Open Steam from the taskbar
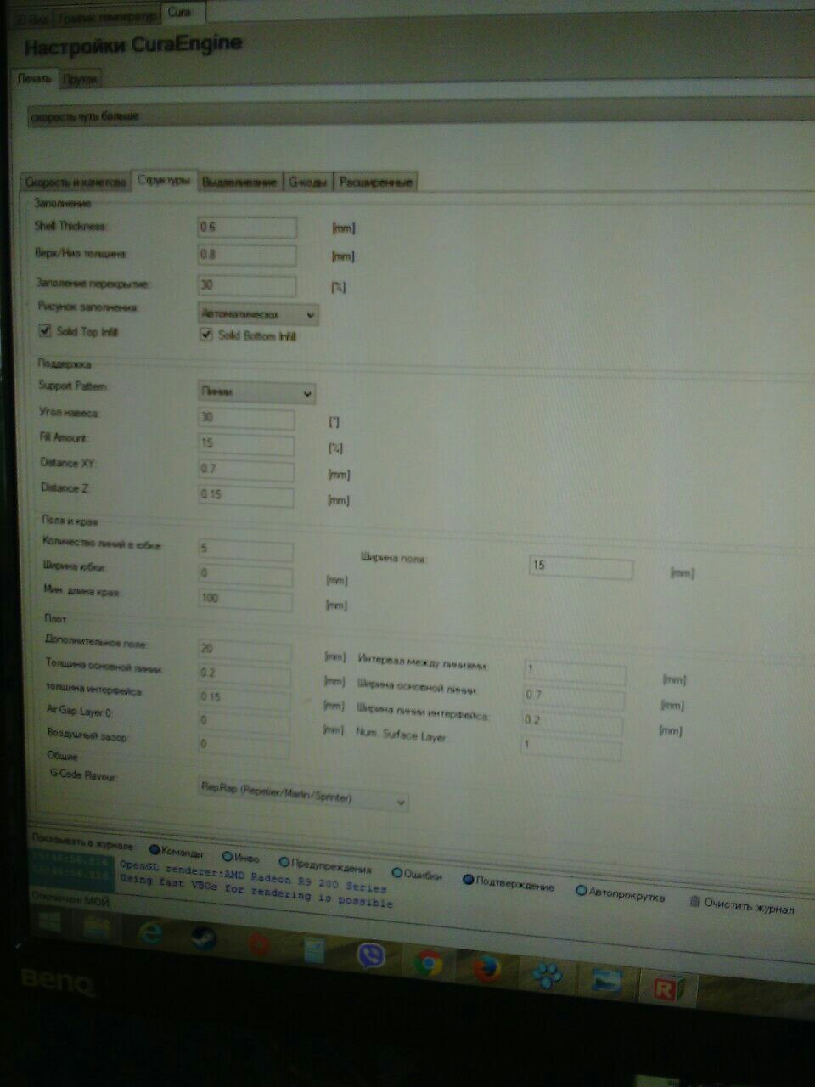 204,938
